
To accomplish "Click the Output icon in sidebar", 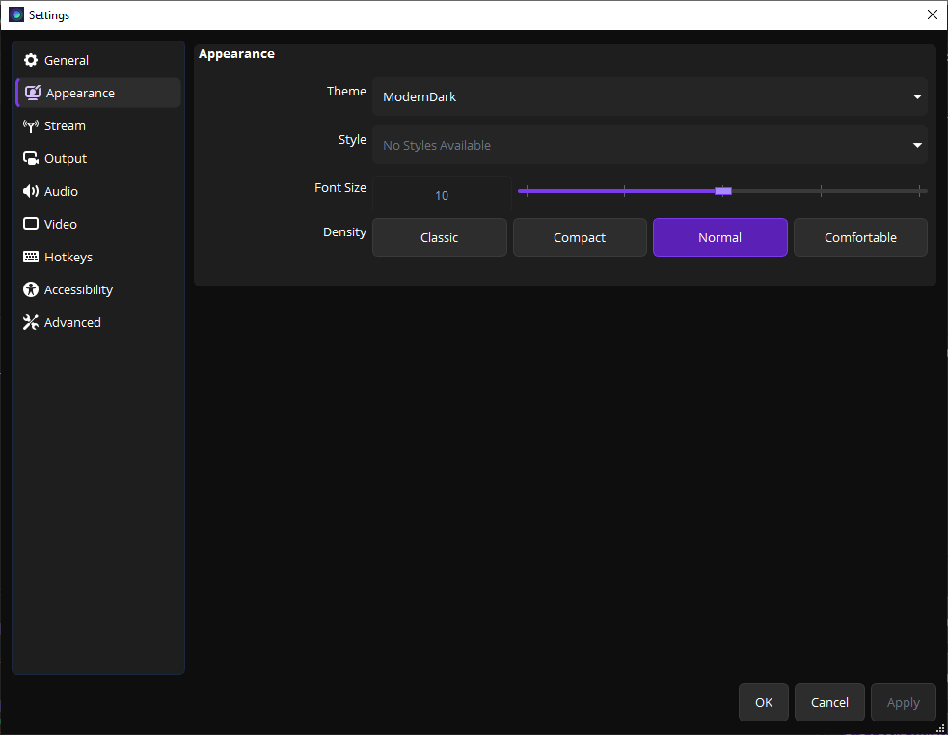I will point(30,158).
